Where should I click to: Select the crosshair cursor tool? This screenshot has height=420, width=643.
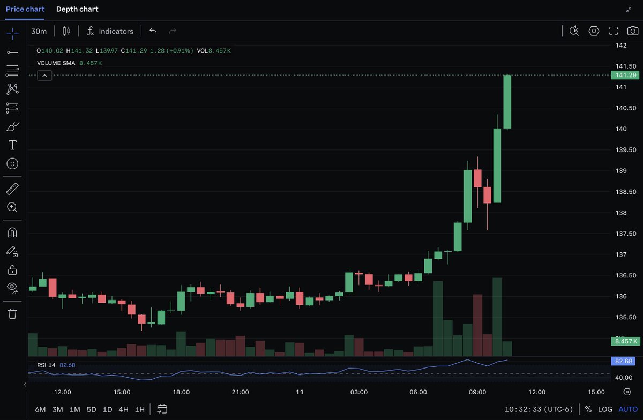point(12,34)
